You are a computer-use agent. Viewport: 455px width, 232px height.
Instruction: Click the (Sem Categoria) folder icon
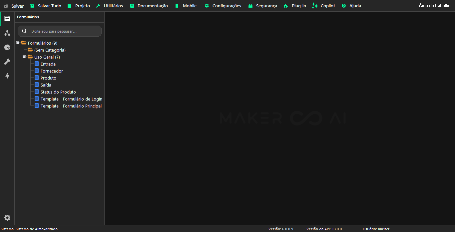coord(30,50)
